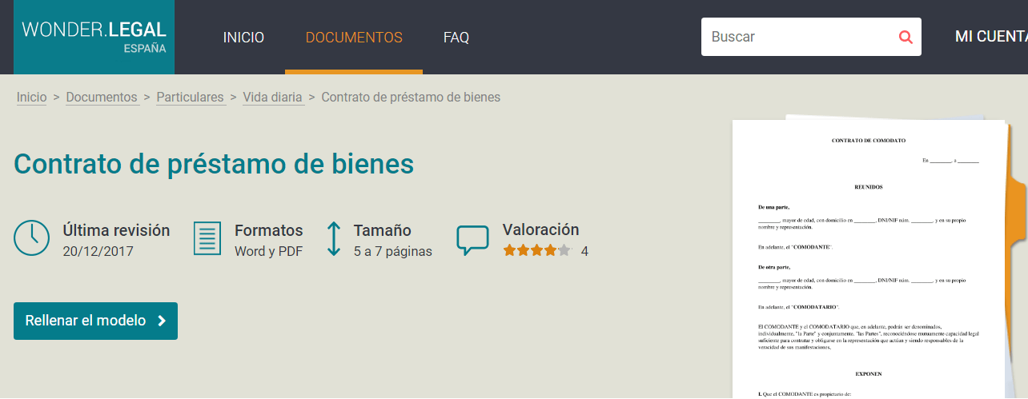Screen dimensions: 1028x399
Task: Click the speech bubble Valoración icon
Action: (x=472, y=241)
